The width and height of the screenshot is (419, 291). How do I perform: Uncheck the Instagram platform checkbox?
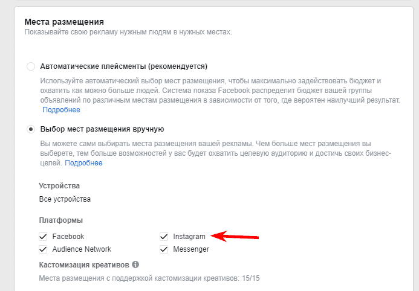164,237
